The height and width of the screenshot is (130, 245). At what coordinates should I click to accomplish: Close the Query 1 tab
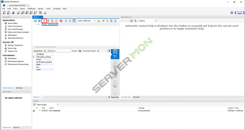point(41,17)
